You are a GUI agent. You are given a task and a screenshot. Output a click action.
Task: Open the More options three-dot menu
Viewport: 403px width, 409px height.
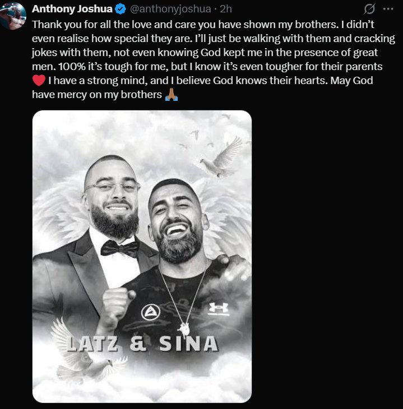pyautogui.click(x=388, y=10)
